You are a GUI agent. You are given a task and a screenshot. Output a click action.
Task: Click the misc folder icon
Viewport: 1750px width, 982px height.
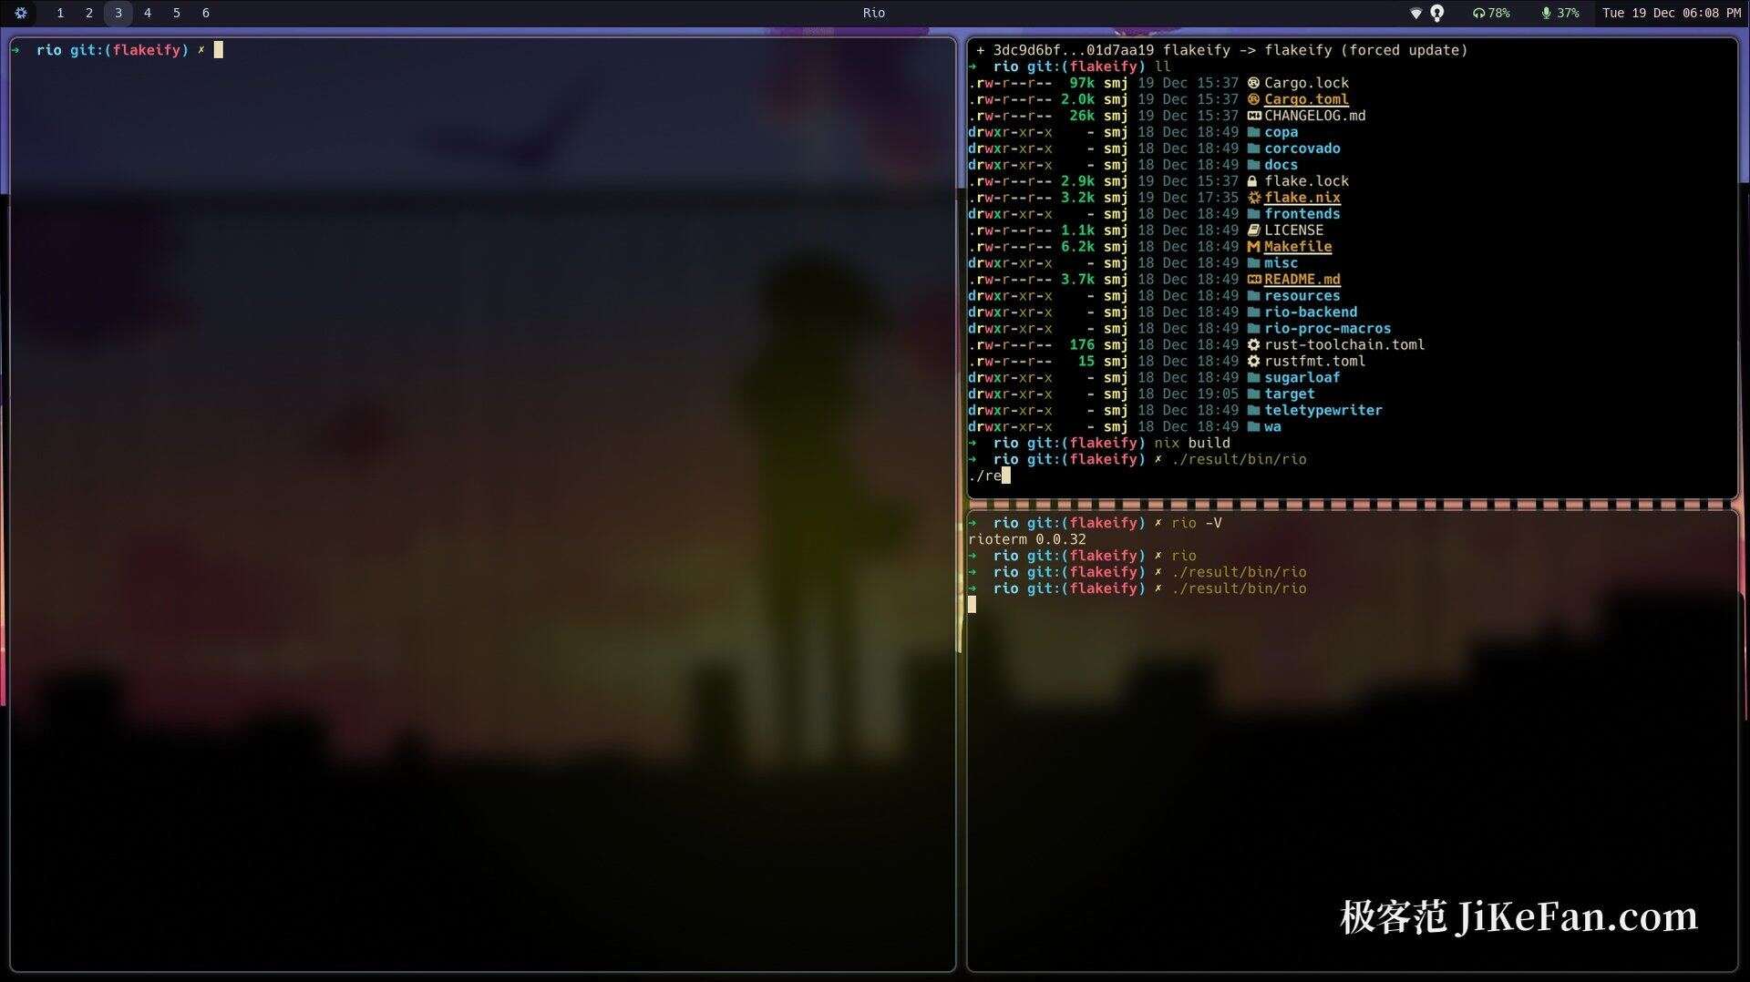(1253, 263)
